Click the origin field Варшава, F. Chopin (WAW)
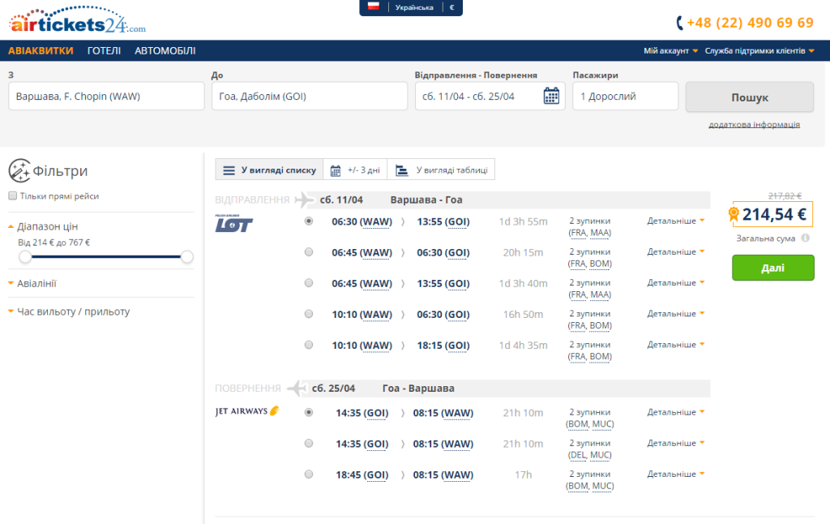 click(x=106, y=96)
